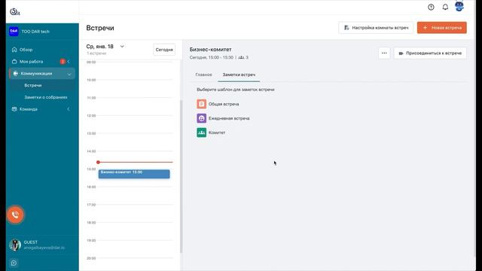Click the TOO DAR tech organization logo
The width and height of the screenshot is (482, 271).
click(14, 32)
